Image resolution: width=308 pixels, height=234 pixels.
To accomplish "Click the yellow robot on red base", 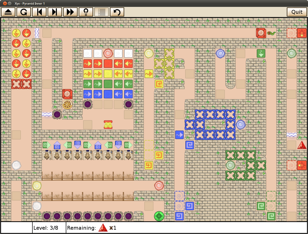I will pos(108,125).
